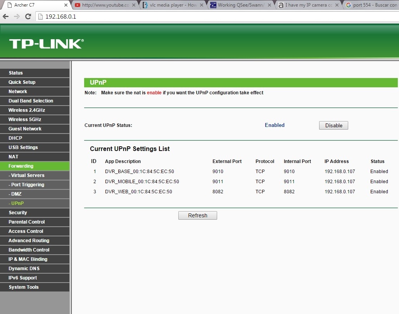Open the DMZ submenu
This screenshot has height=314, width=399.
click(35, 194)
